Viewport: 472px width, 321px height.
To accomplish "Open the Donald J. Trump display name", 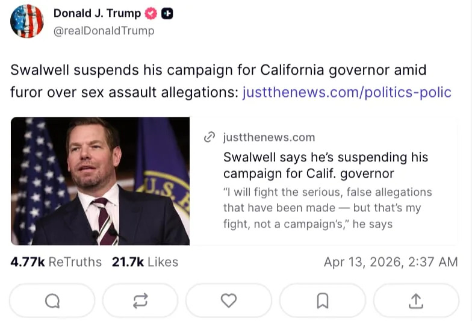I will click(97, 13).
